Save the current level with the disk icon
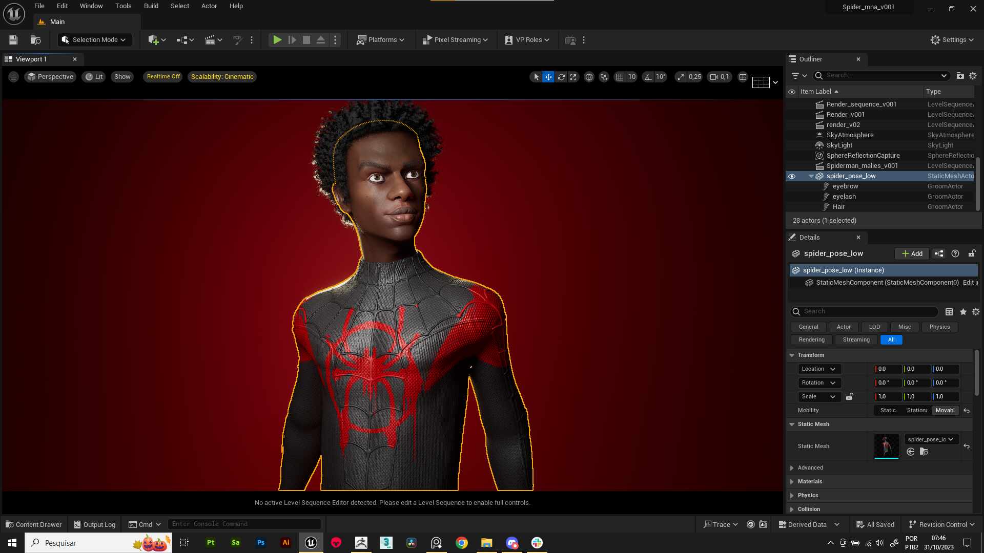Image resolution: width=984 pixels, height=553 pixels. tap(13, 40)
